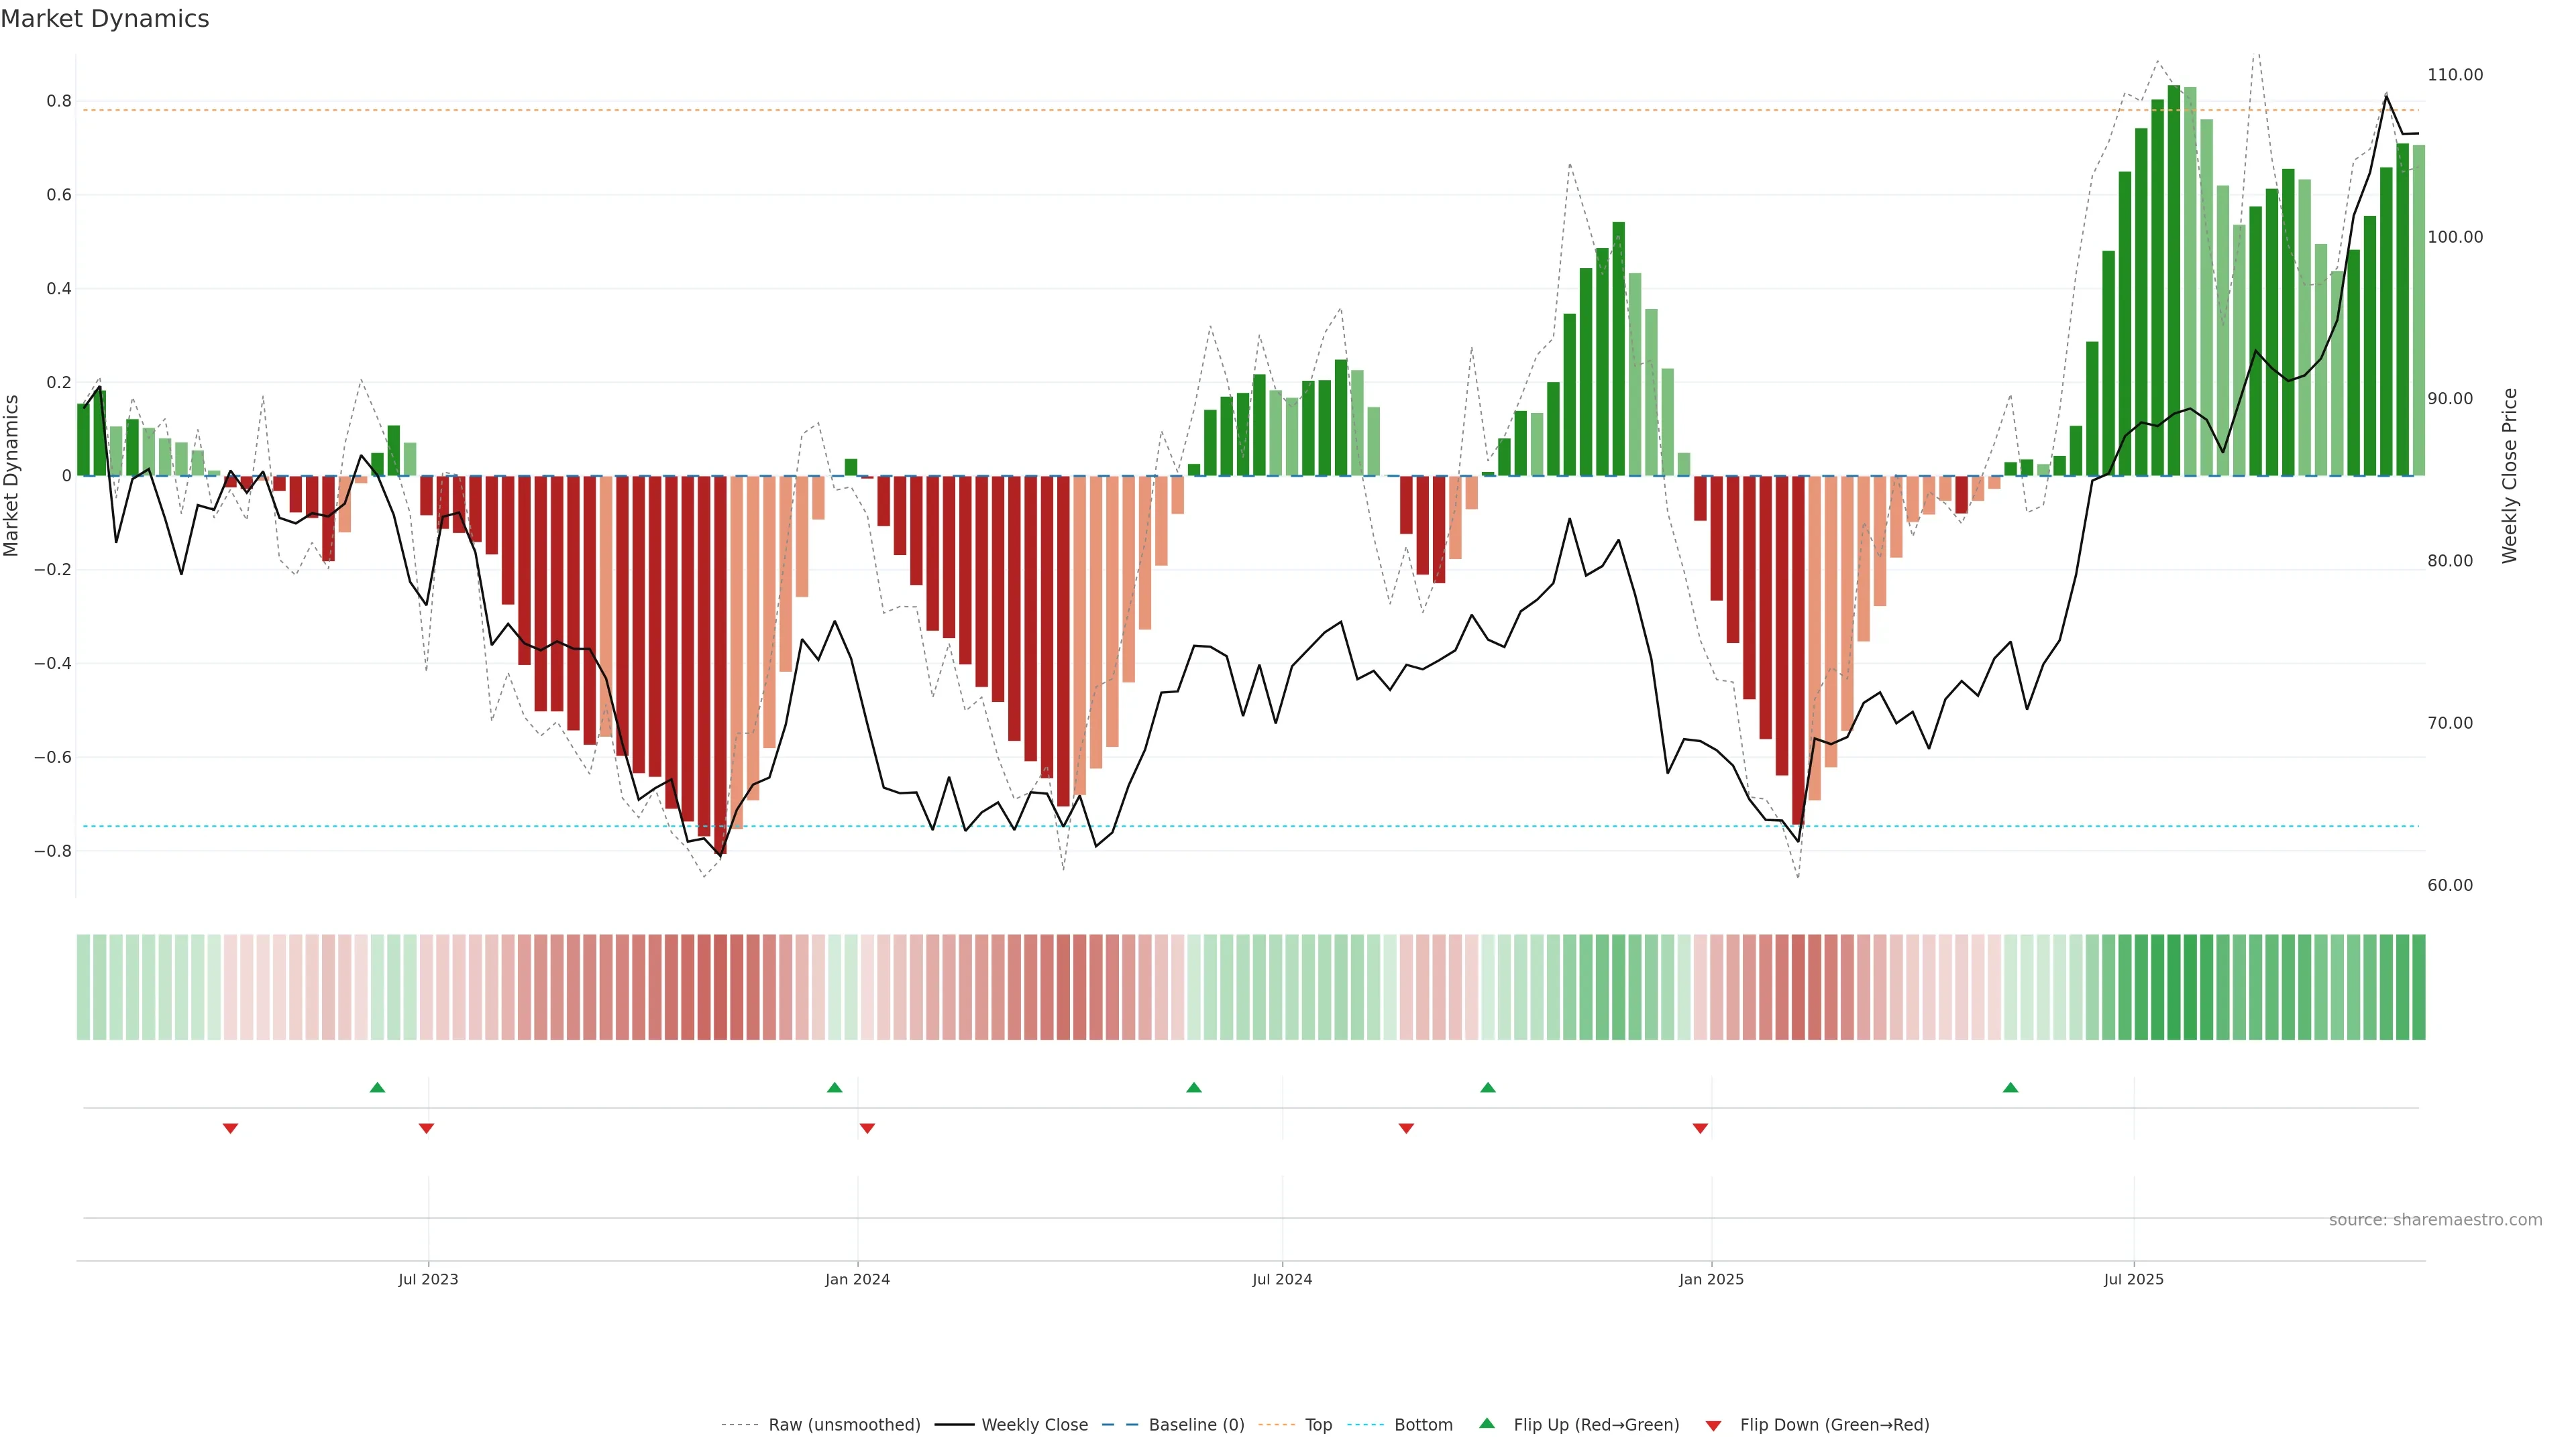Click the leftmost light green heatmap strip cell
Image resolution: width=2576 pixels, height=1448 pixels.
point(84,987)
